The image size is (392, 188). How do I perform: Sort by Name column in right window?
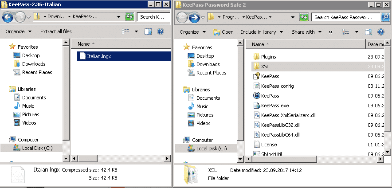[x=306, y=44]
